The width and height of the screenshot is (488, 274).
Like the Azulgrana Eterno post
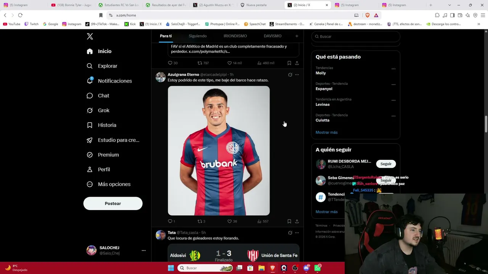232,221
